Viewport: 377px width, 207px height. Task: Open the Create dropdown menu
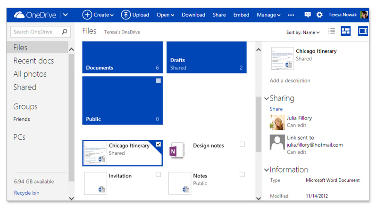pyautogui.click(x=98, y=15)
